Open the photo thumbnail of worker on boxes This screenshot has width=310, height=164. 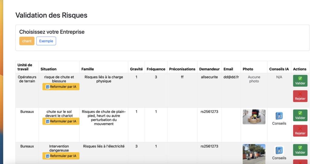tap(254, 117)
